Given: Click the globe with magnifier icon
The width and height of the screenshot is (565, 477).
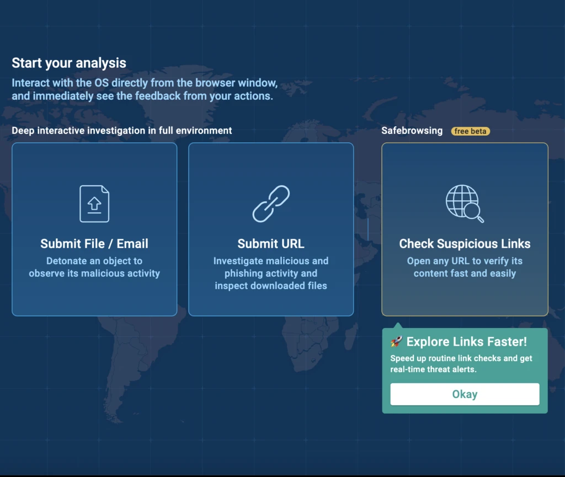Looking at the screenshot, I should click(x=465, y=203).
